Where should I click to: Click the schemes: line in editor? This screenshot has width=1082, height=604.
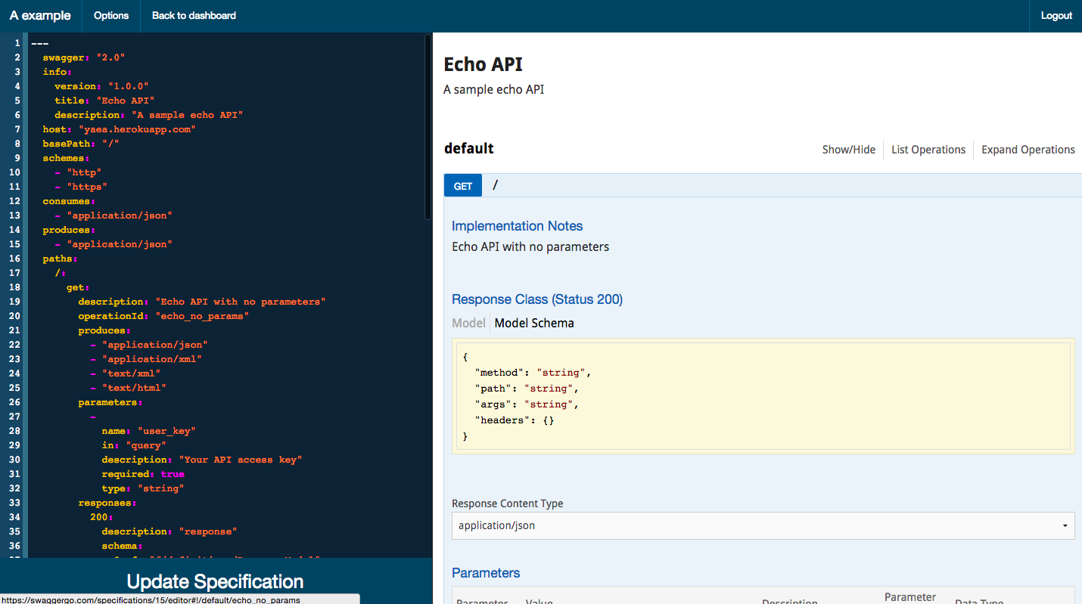[66, 158]
